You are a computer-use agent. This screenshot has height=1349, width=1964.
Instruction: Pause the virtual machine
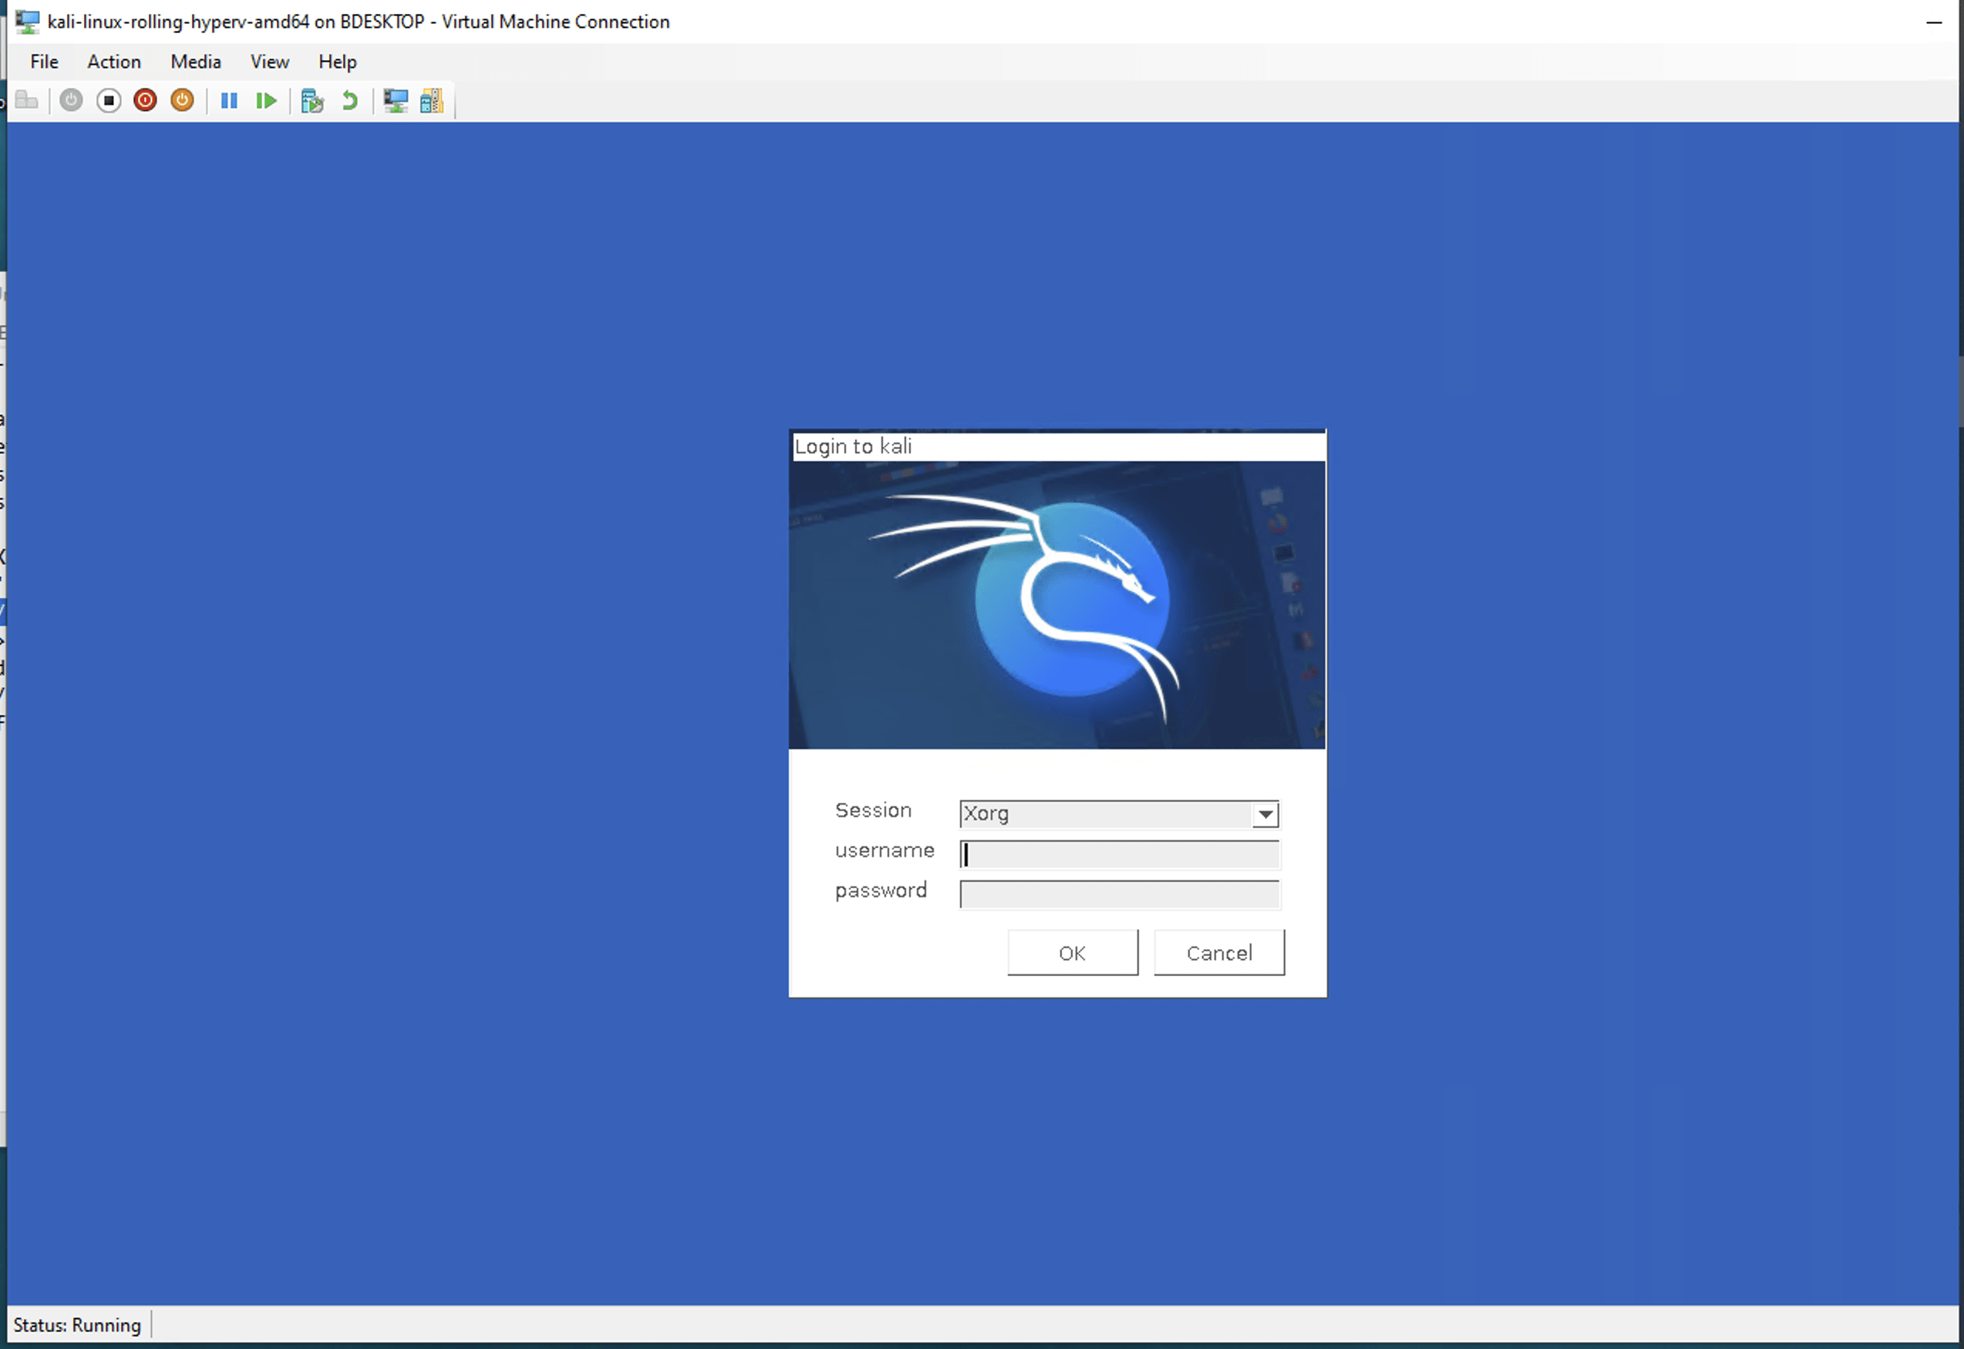point(228,100)
